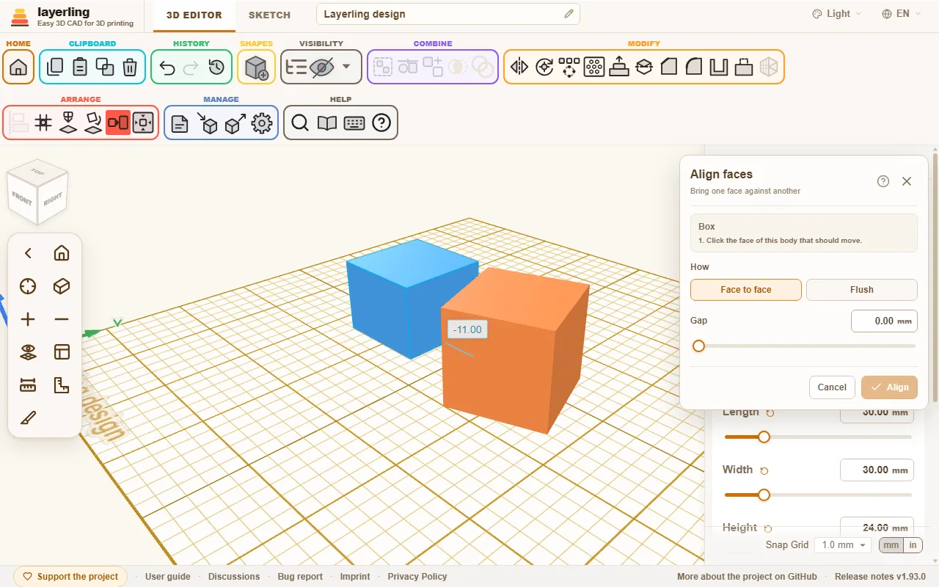Switch units to in

(x=913, y=545)
